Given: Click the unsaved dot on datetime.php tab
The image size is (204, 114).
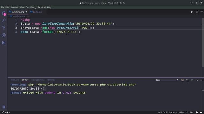Looking at the screenshot, I should pos(26,12).
